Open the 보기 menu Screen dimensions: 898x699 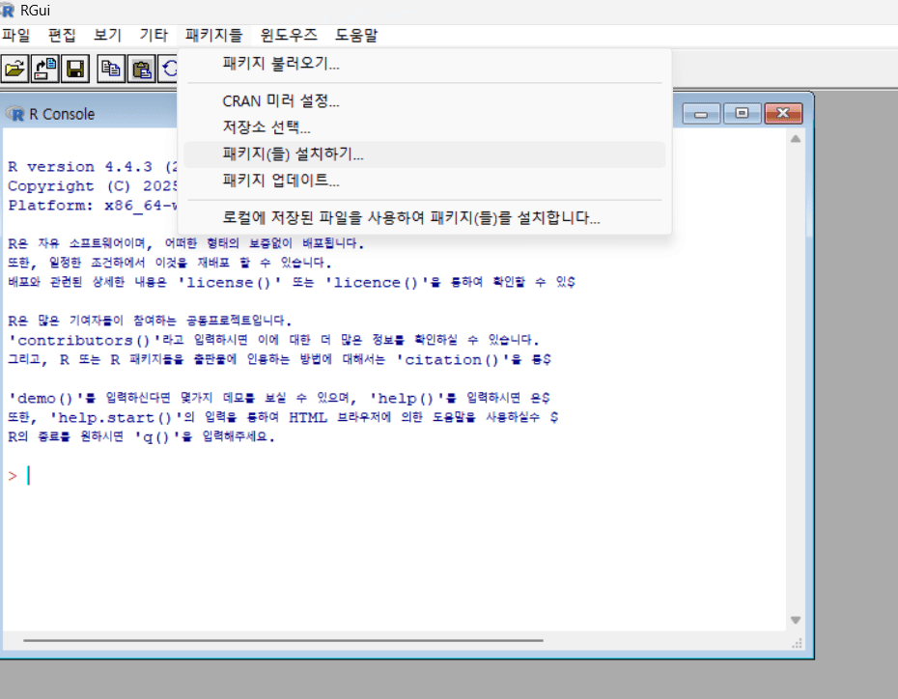click(107, 35)
